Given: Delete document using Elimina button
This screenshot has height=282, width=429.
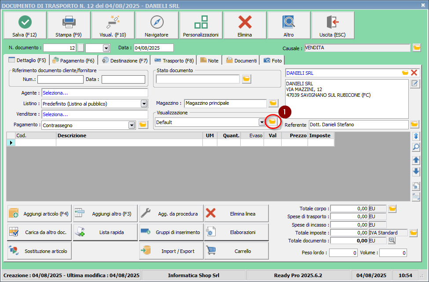Looking at the screenshot, I should tap(245, 26).
